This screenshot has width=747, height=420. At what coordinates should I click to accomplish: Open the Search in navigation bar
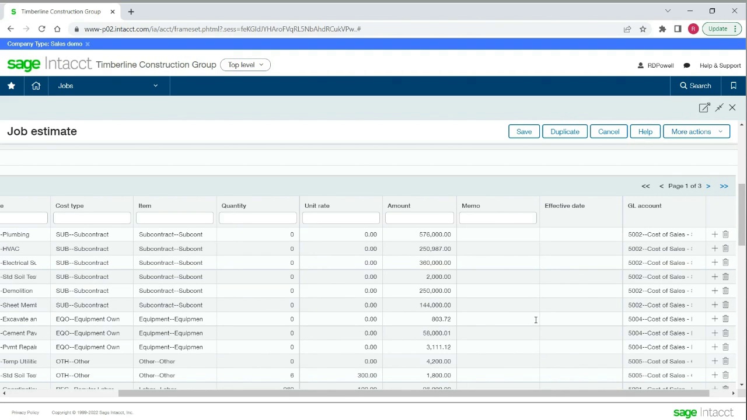696,86
